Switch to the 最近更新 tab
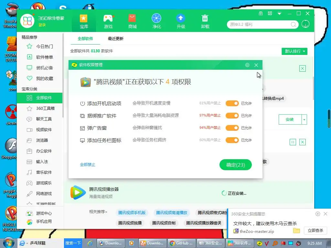 [115, 39]
